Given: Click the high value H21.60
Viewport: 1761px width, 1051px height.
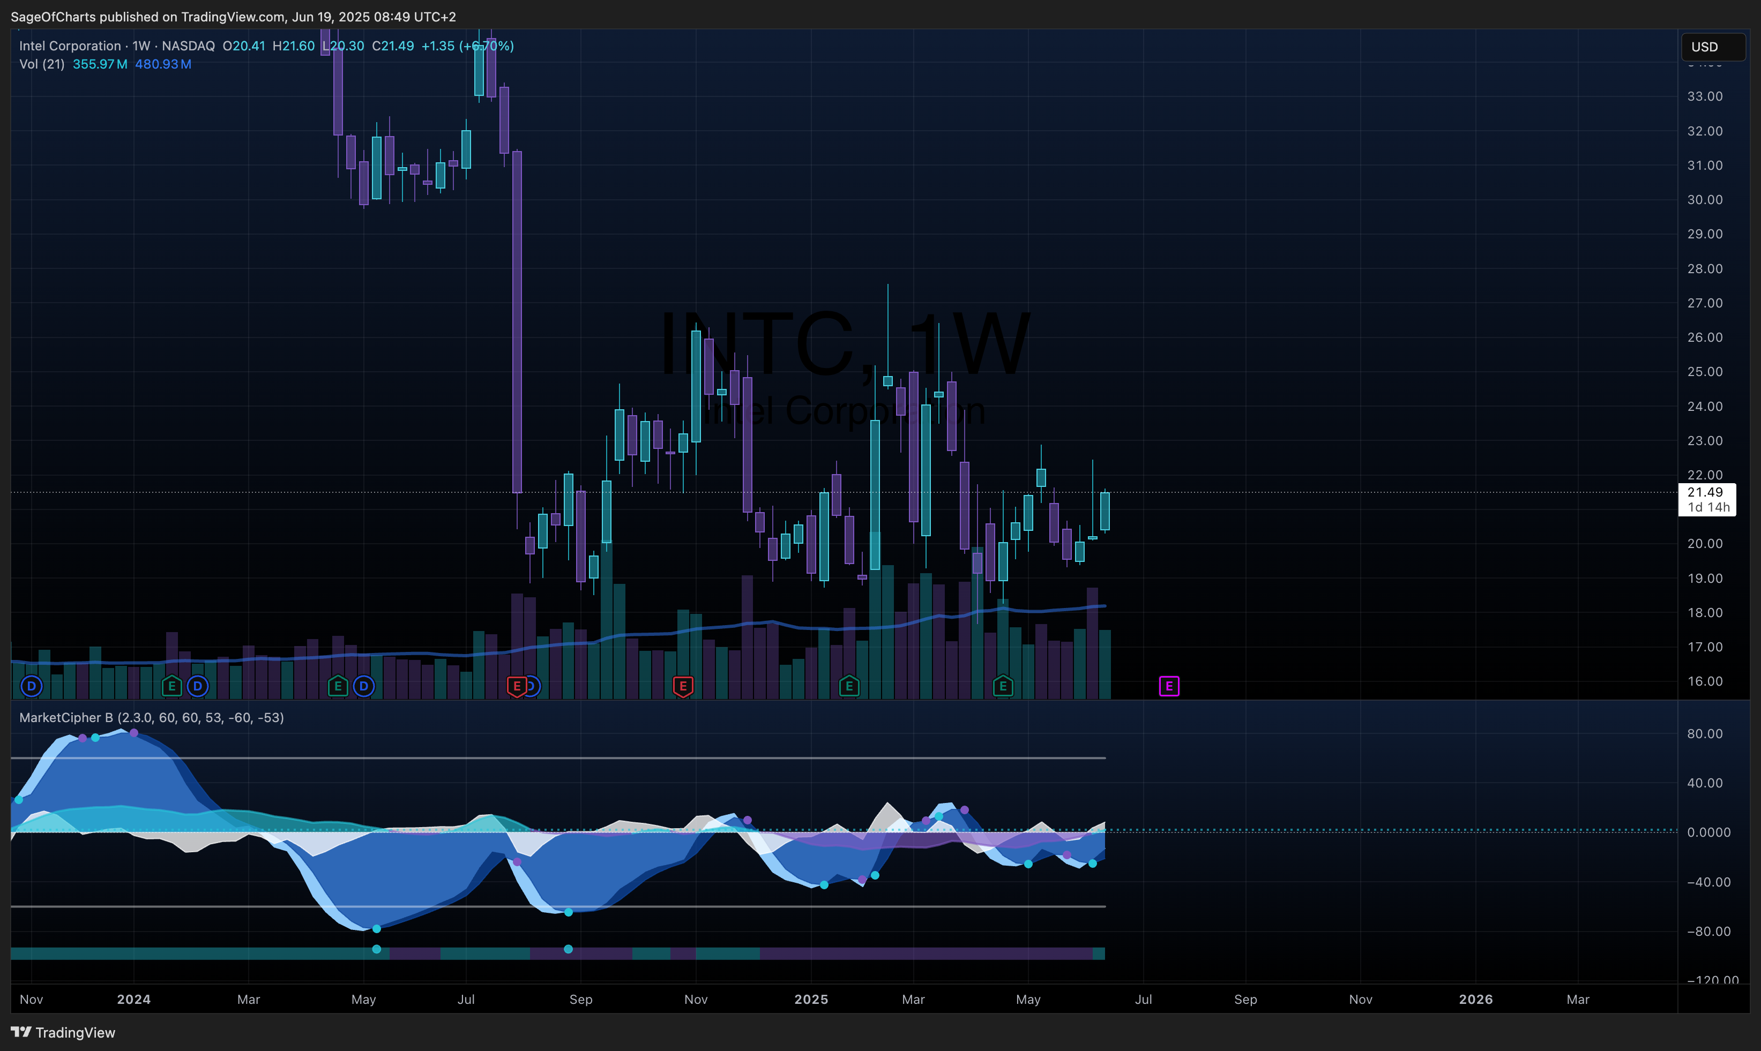Looking at the screenshot, I should click(x=293, y=46).
